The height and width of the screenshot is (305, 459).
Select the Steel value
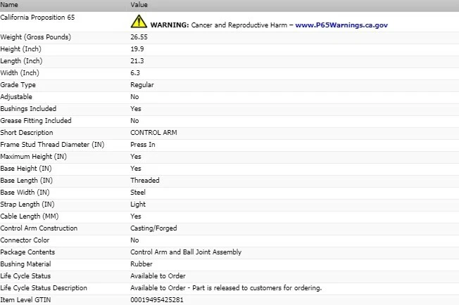(x=138, y=193)
